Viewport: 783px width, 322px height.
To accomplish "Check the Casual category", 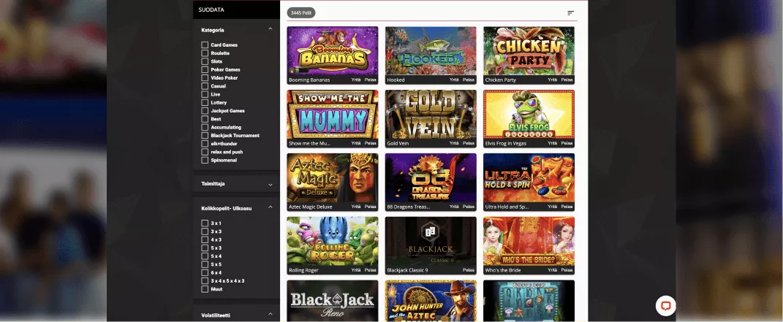I will click(x=205, y=86).
